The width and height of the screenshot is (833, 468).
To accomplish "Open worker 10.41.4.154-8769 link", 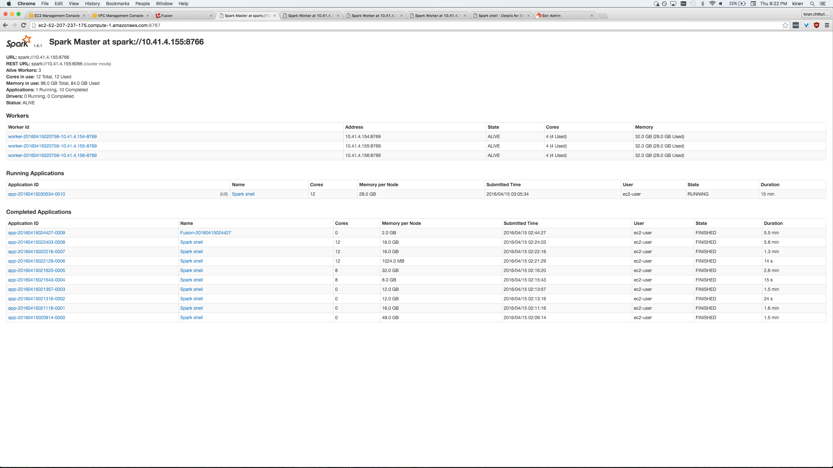I will coord(52,136).
